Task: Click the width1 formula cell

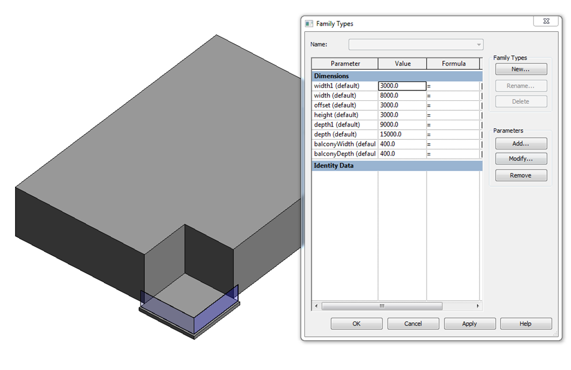Action: [453, 86]
